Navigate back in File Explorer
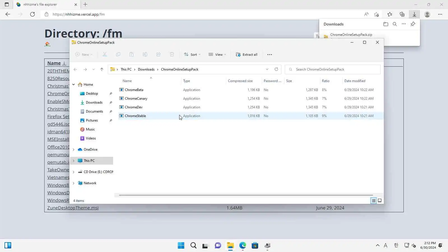Viewport: 448px width, 252px height. 75,69
